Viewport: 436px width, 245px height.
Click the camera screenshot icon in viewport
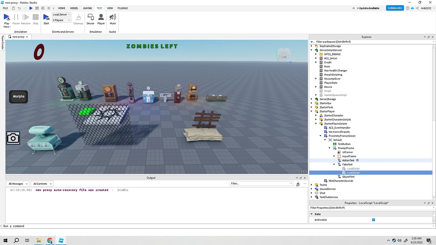[x=13, y=138]
